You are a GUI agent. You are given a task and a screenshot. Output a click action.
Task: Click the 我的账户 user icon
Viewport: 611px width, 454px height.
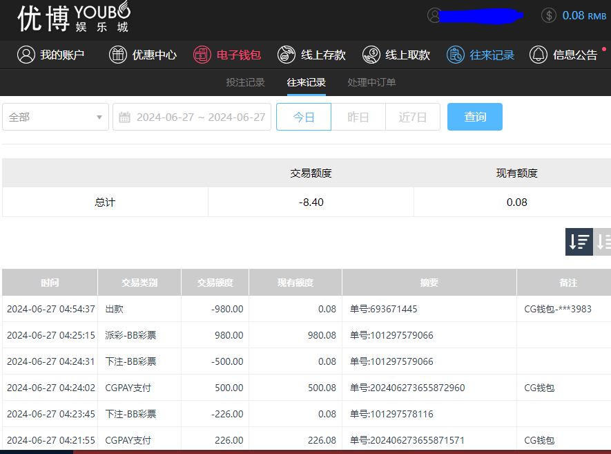pyautogui.click(x=26, y=55)
